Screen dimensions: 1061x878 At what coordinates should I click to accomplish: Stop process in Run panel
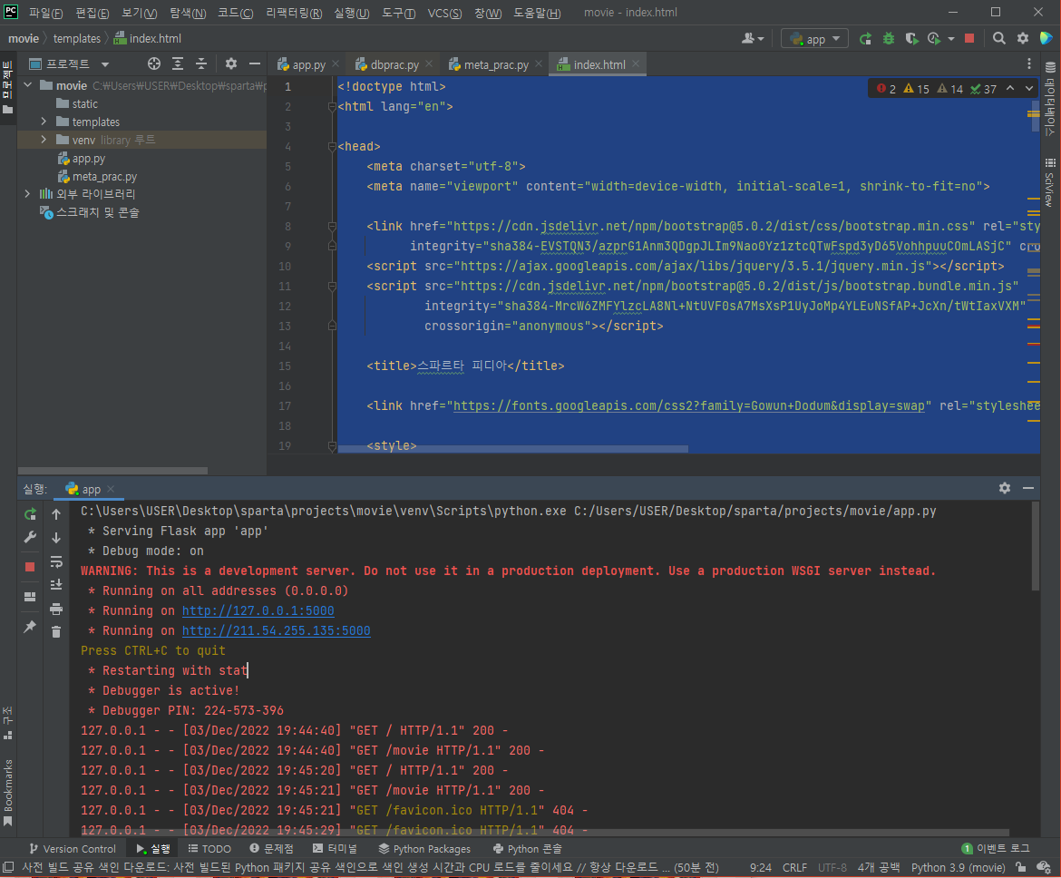coord(30,567)
